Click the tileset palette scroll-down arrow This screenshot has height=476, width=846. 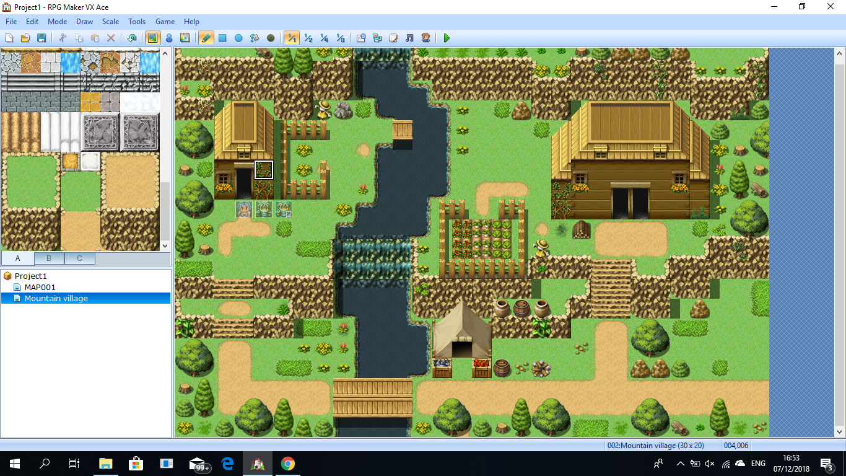pyautogui.click(x=165, y=245)
